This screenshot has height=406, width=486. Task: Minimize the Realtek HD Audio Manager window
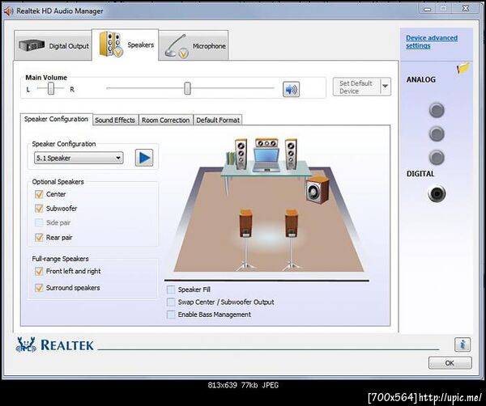pyautogui.click(x=428, y=9)
